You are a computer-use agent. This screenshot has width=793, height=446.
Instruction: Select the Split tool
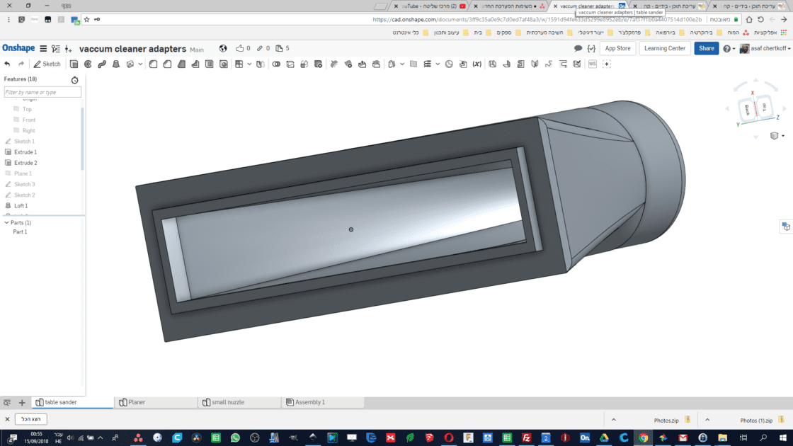tap(290, 64)
